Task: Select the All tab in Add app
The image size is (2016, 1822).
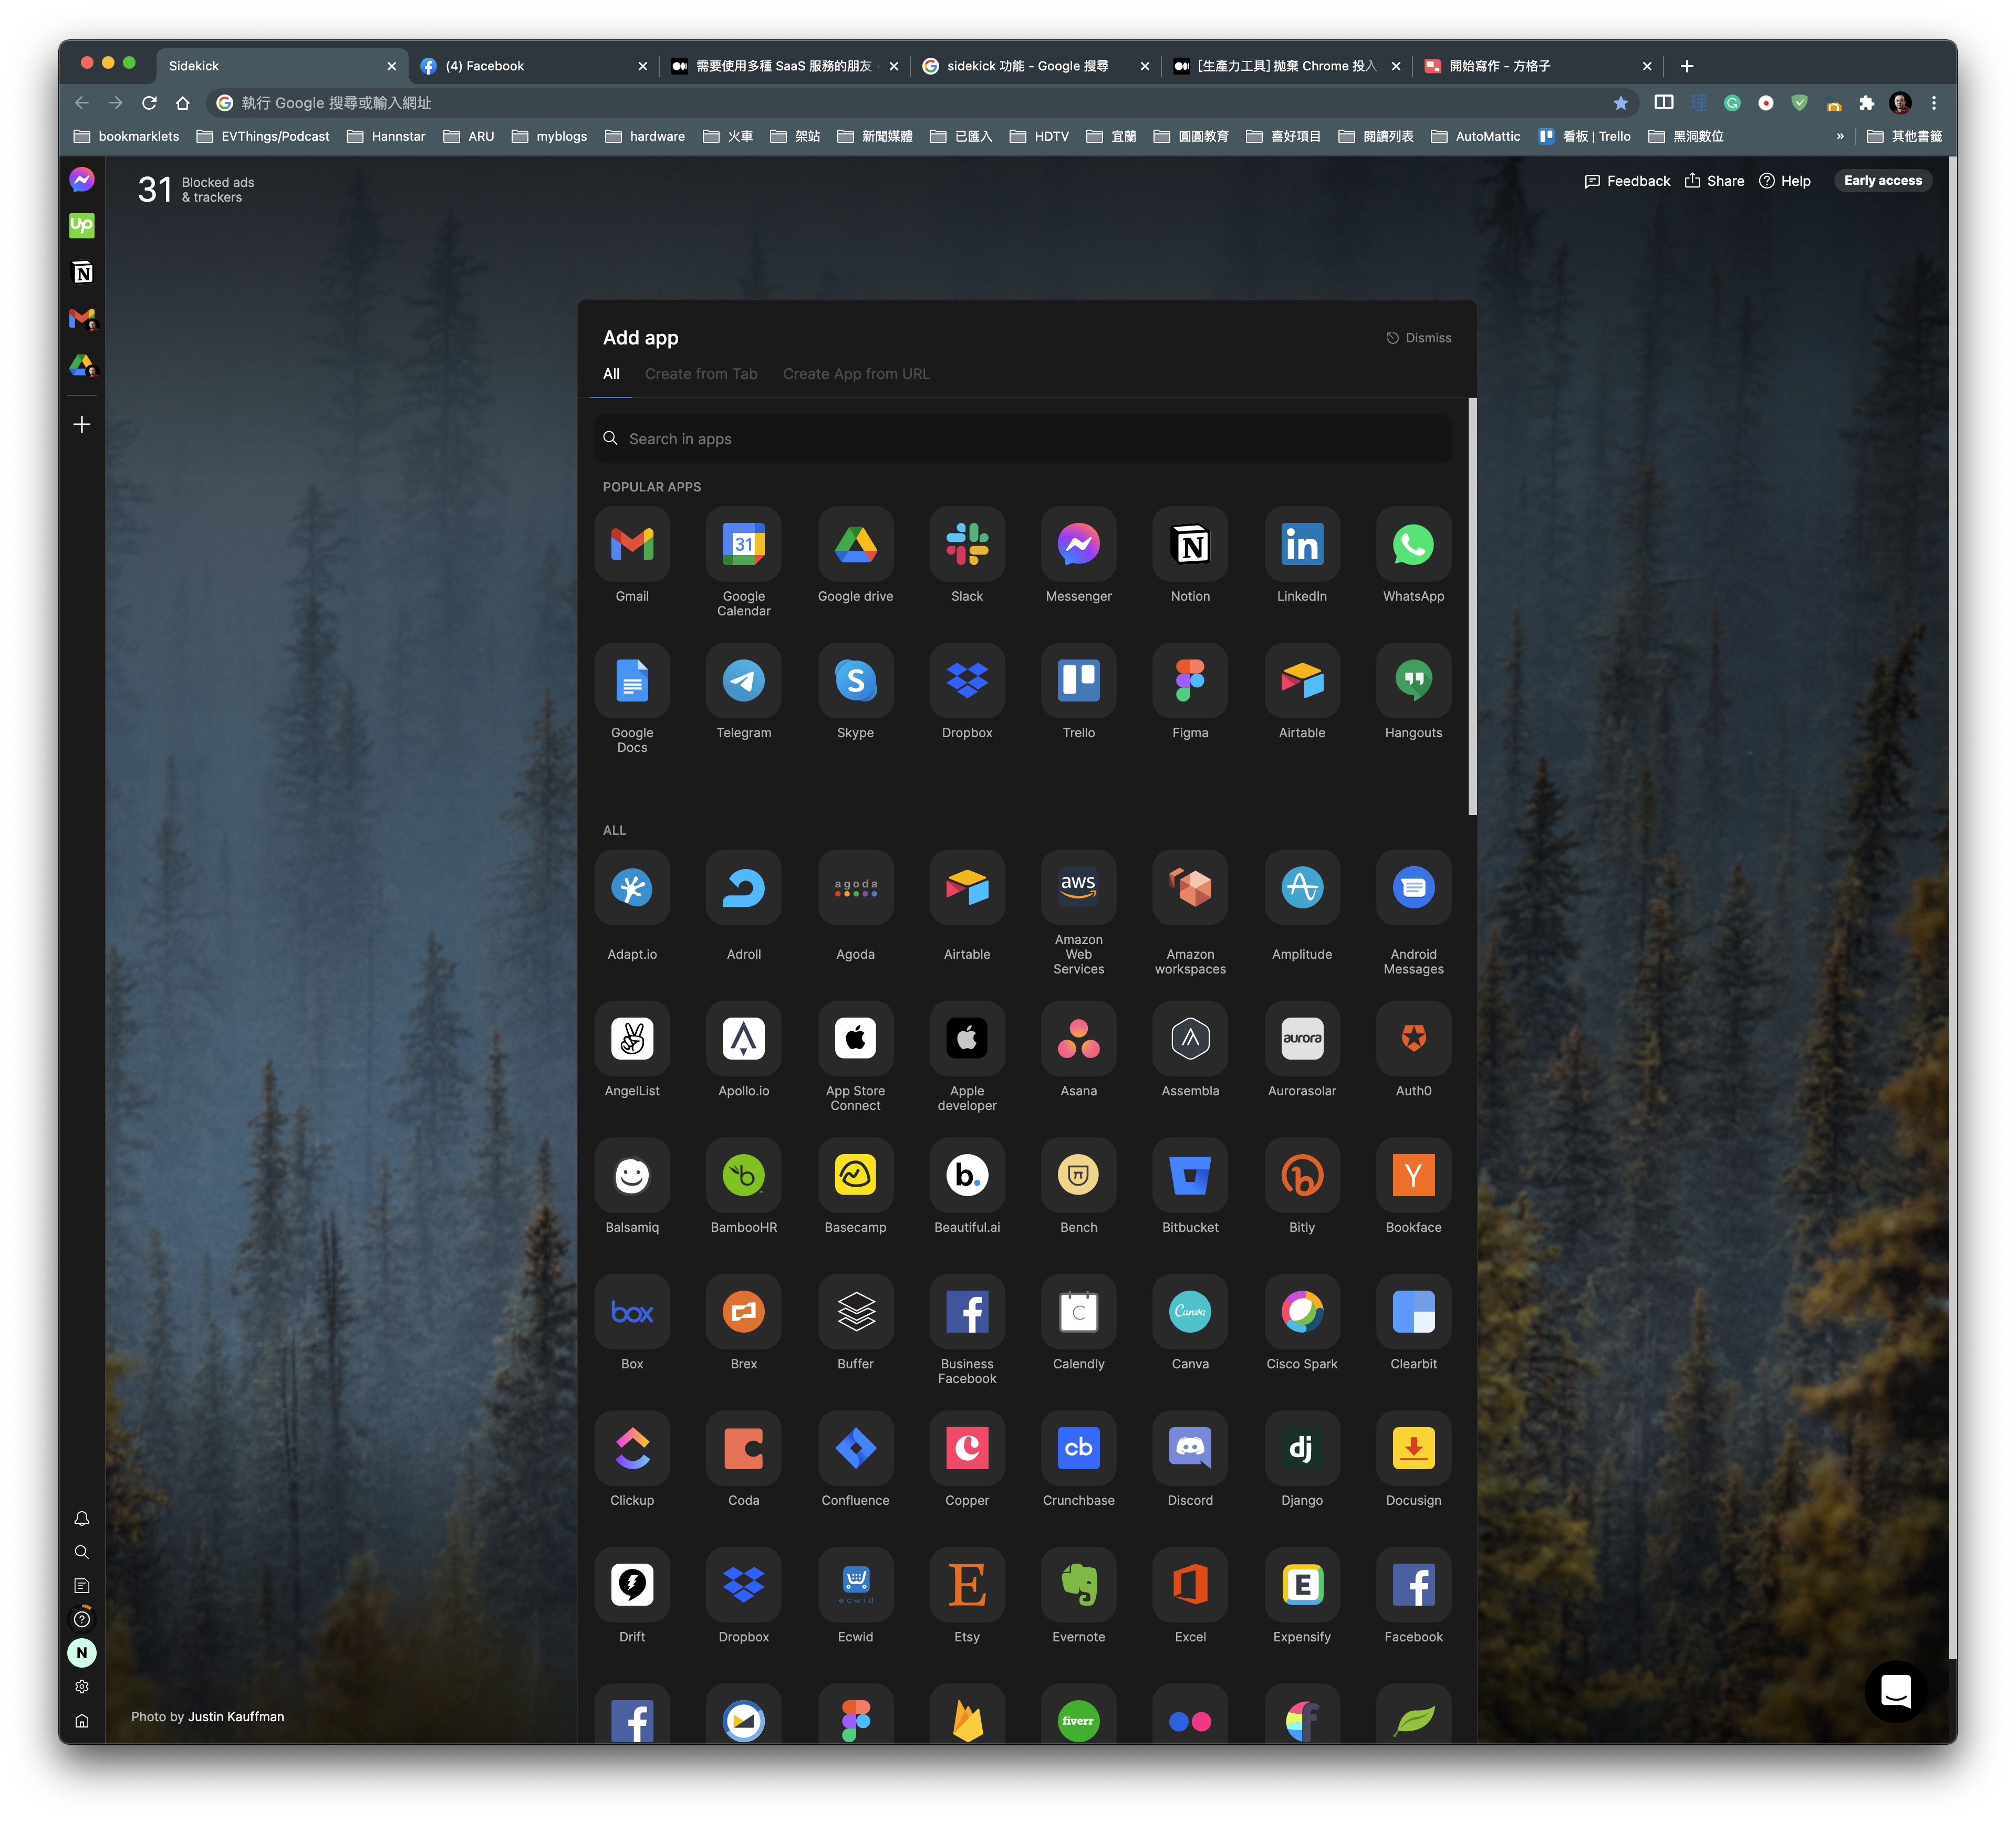Action: pyautogui.click(x=611, y=374)
